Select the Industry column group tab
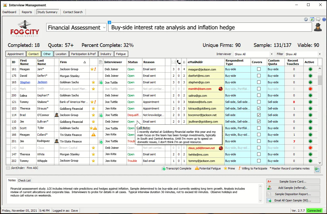The image size is (327, 214). pyautogui.click(x=106, y=54)
